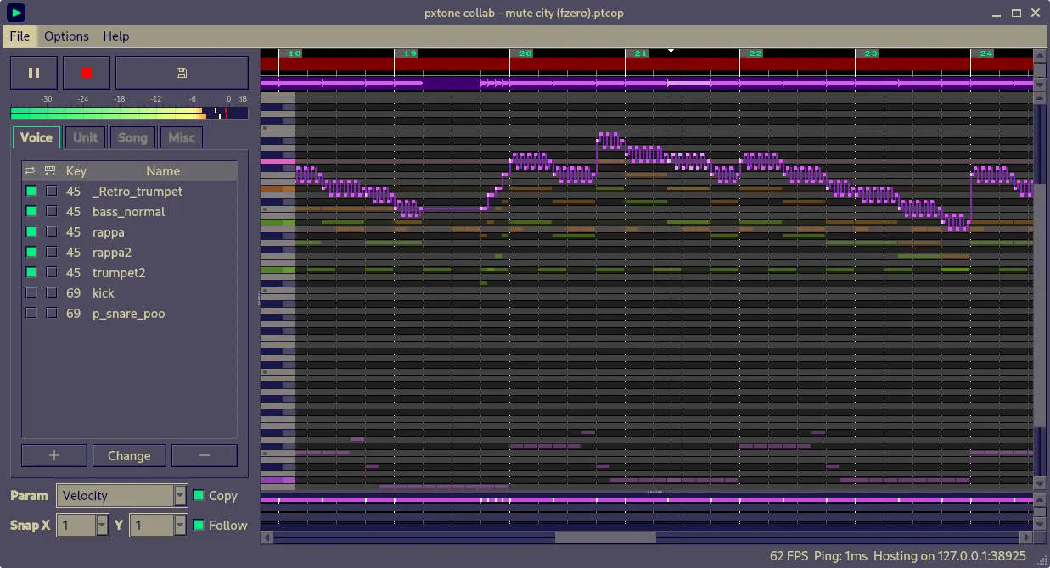Select the _Retro_trumpet voice name
Viewport: 1050px width, 568px height.
[x=138, y=191]
